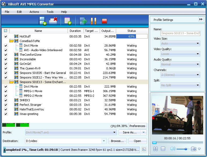
Task: Uncheck the Inconsolable checkbox
Action: click(x=6, y=59)
